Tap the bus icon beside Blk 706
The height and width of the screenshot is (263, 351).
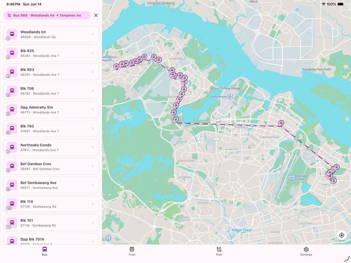[x=12, y=91]
